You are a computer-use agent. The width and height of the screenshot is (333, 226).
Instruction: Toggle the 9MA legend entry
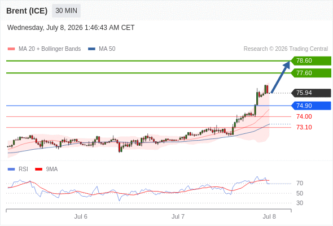point(46,169)
